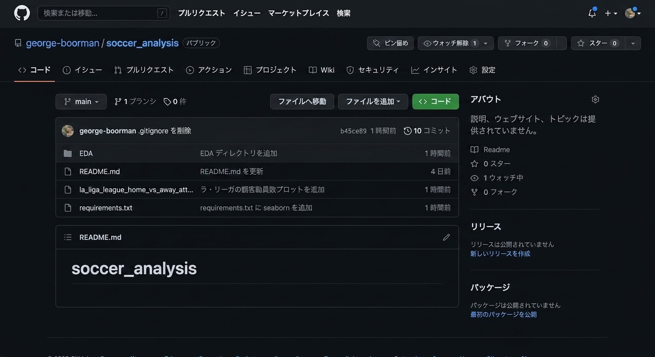Click the ファイルへ移動 button
The height and width of the screenshot is (357, 655).
(x=302, y=101)
